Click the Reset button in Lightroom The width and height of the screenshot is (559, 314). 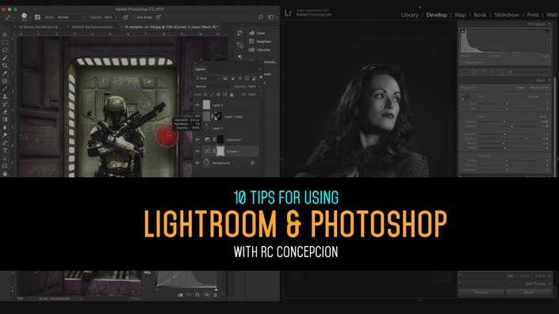[x=529, y=292]
